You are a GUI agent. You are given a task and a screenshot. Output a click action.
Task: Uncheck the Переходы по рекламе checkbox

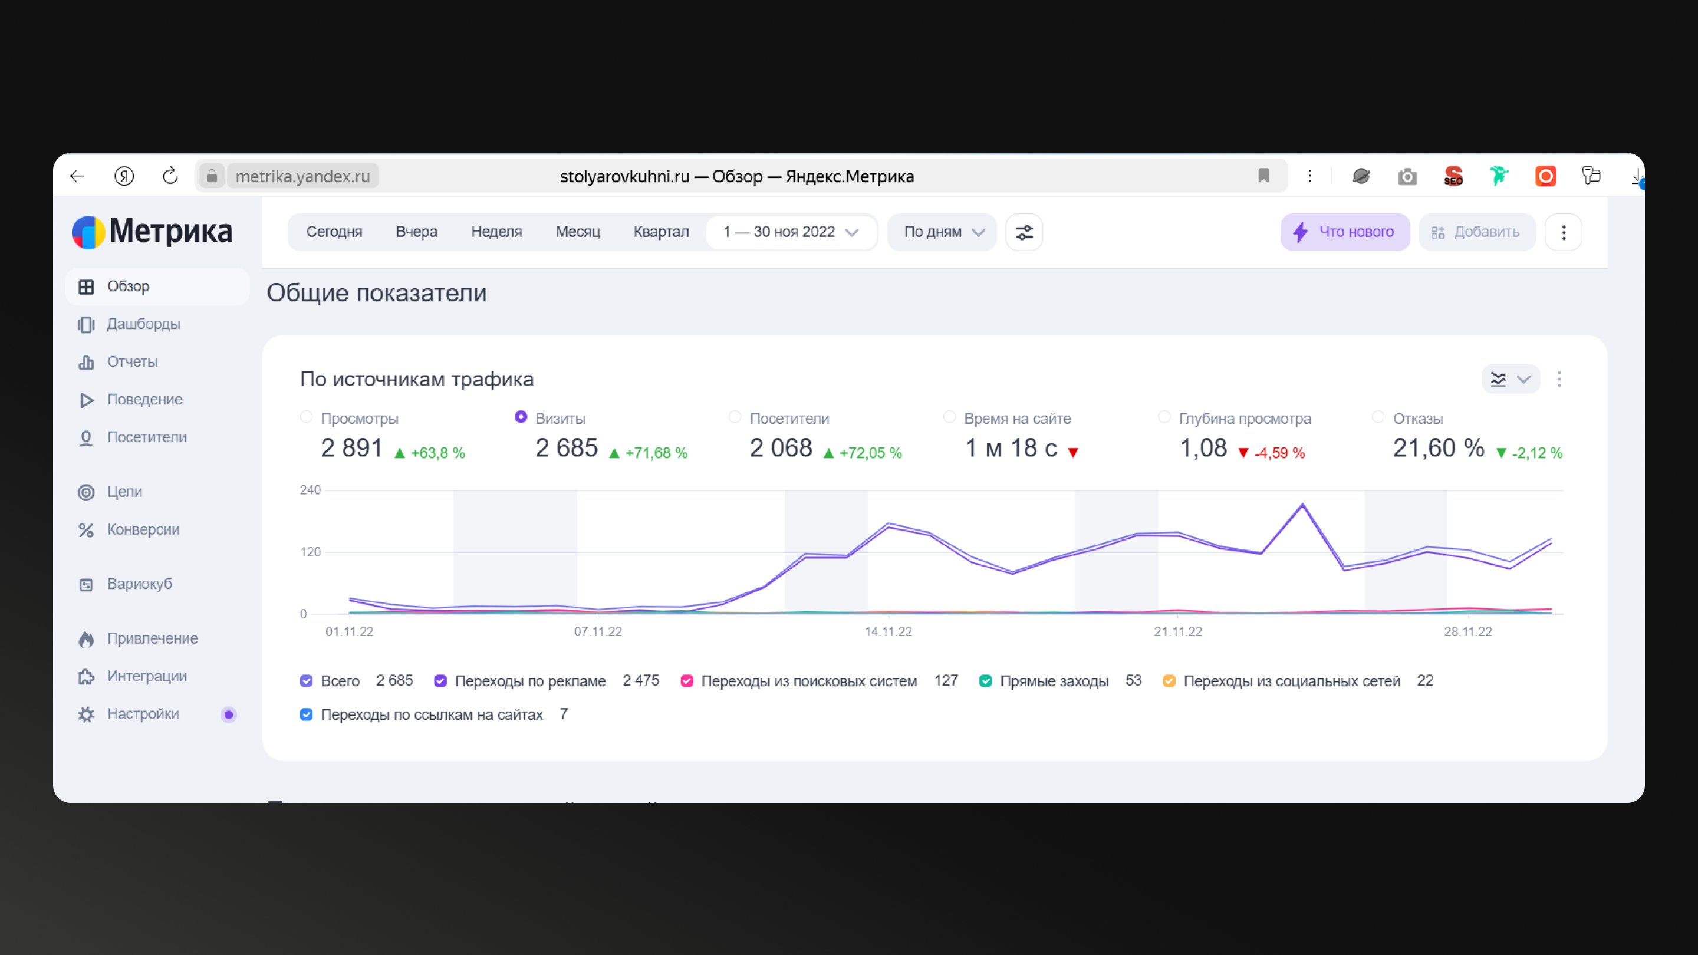(440, 681)
